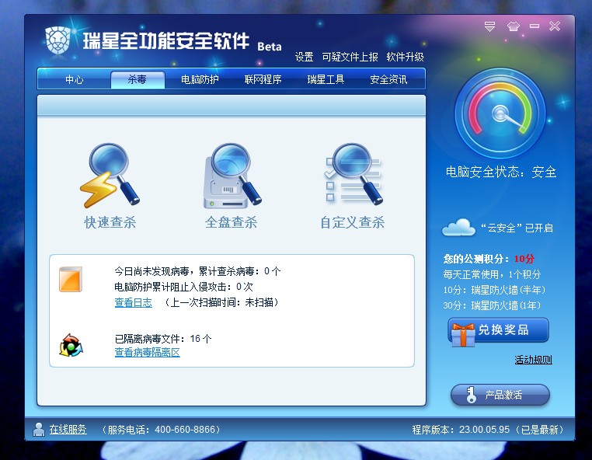The image size is (592, 460).
Task: Click 软件升级 software upgrade
Action: pyautogui.click(x=405, y=57)
